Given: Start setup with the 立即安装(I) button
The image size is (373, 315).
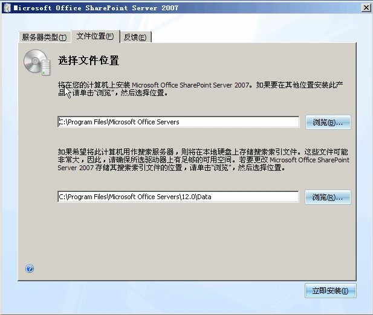Looking at the screenshot, I should click(x=331, y=290).
